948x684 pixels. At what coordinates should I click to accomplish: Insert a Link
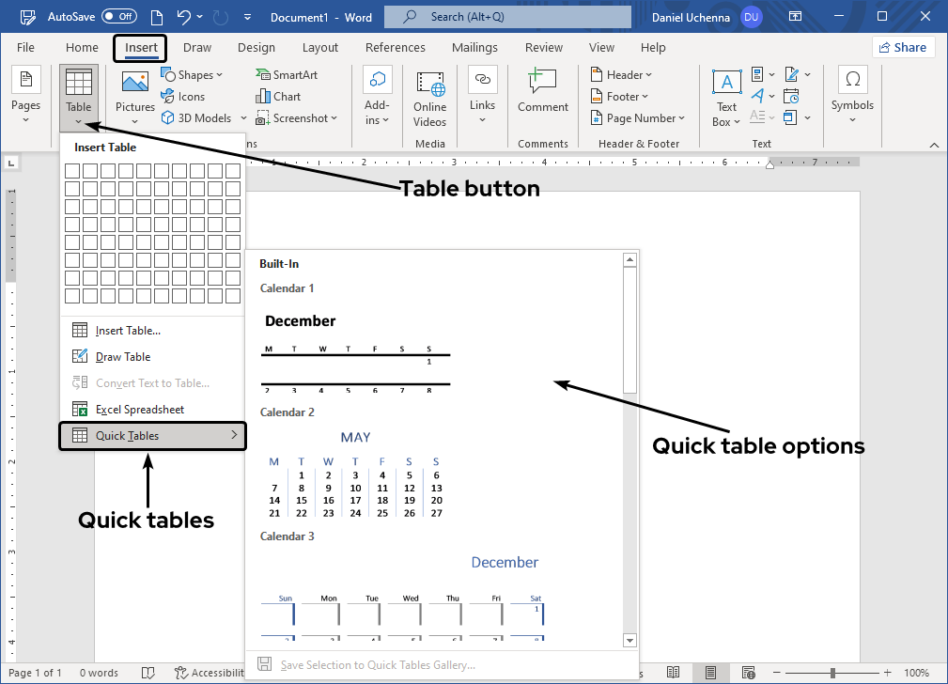point(482,94)
